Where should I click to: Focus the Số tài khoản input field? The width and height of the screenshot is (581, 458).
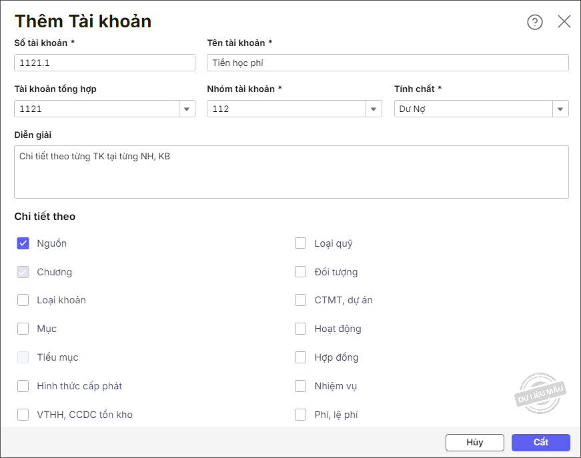coord(104,63)
